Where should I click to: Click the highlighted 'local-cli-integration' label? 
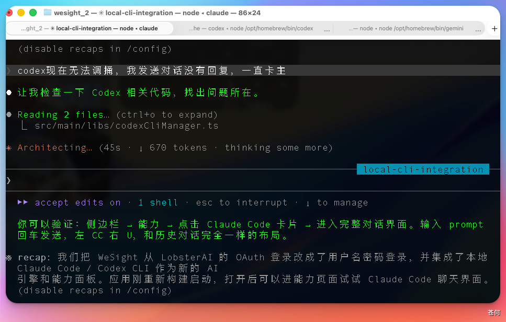[x=422, y=169]
